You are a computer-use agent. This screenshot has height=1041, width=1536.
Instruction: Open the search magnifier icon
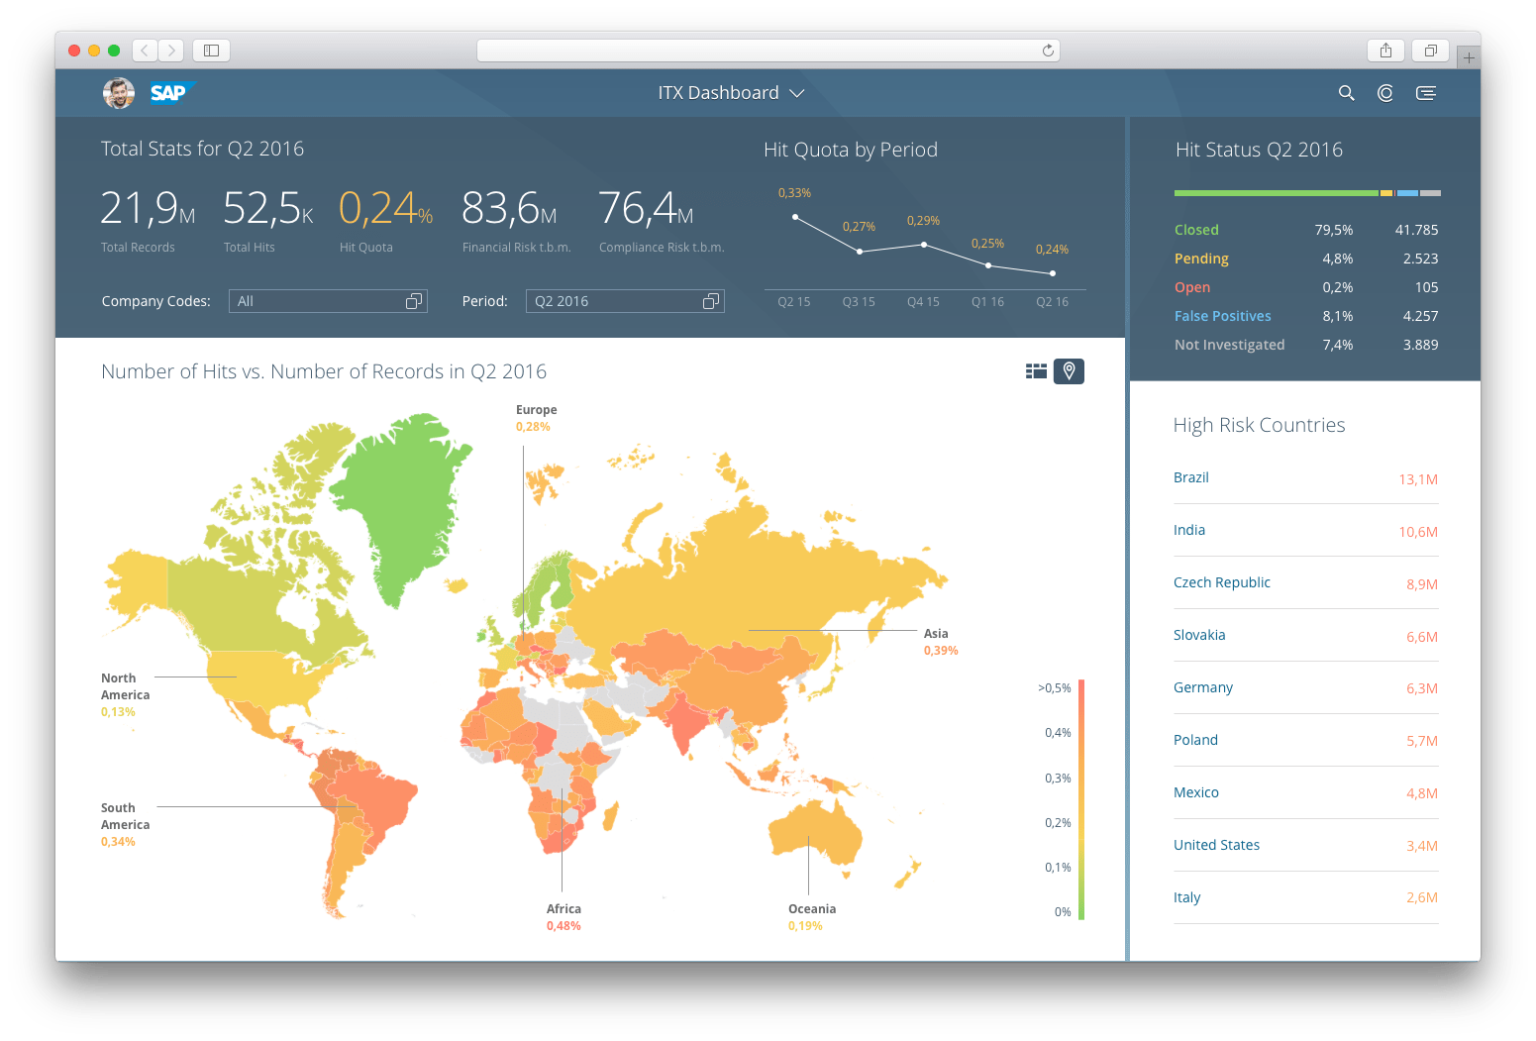pyautogui.click(x=1346, y=93)
